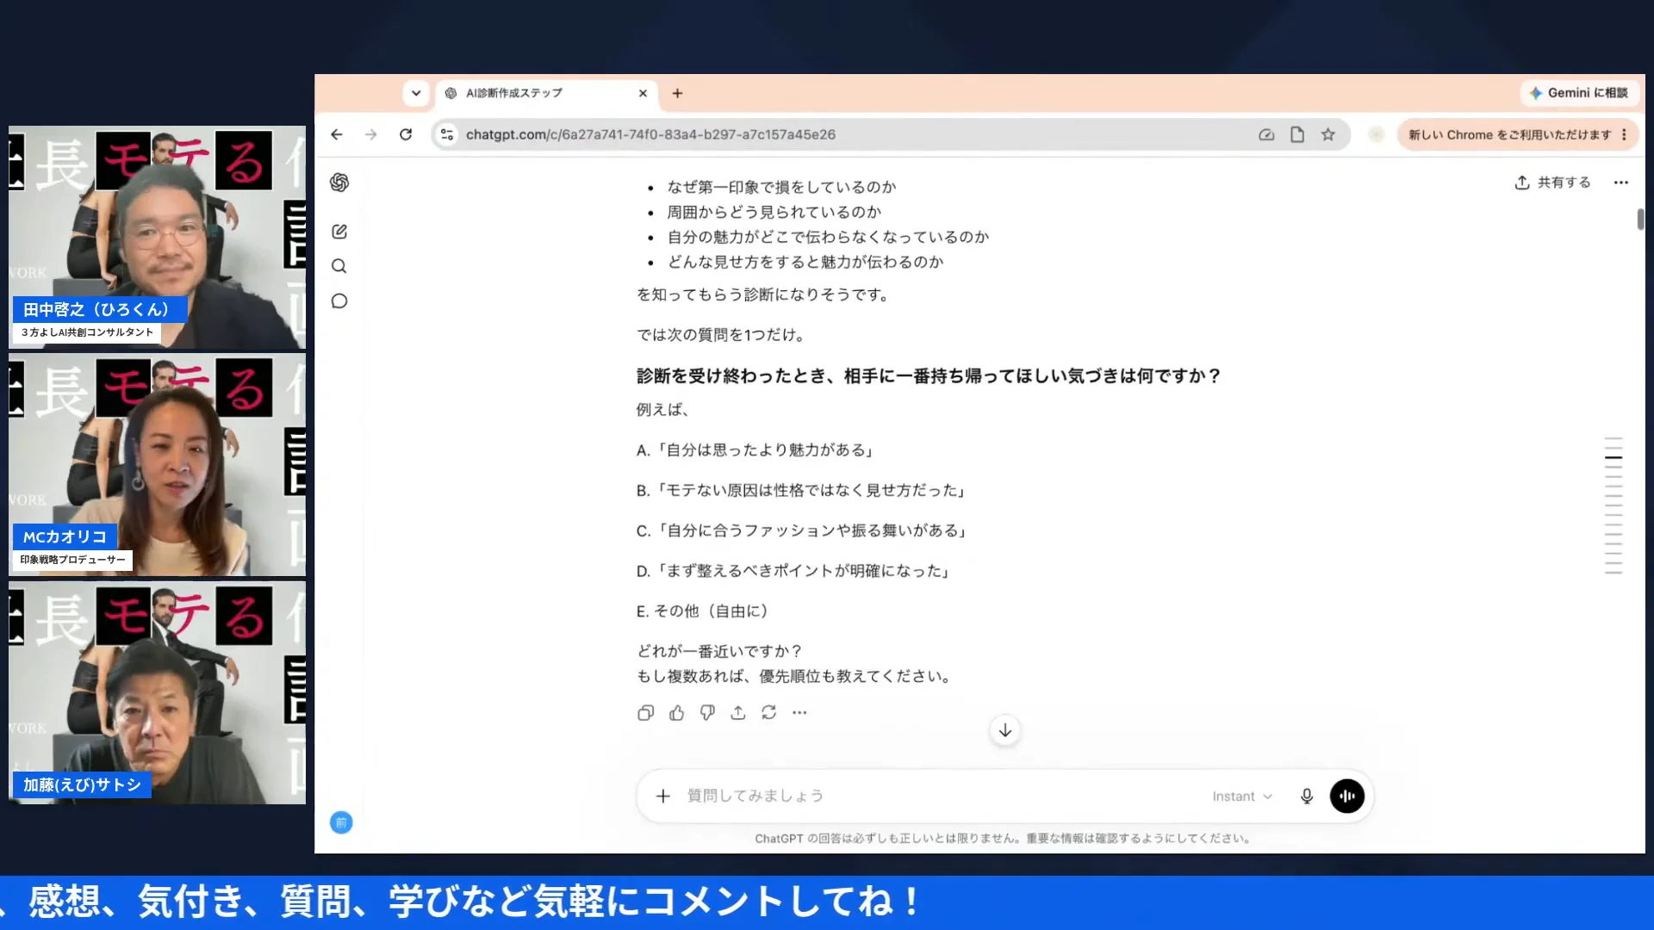The image size is (1654, 930).
Task: Go back with the browser back arrow
Action: tap(337, 134)
